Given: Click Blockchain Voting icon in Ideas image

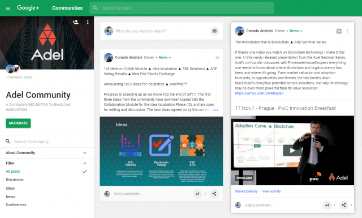Looking at the screenshot, I should (161, 145).
